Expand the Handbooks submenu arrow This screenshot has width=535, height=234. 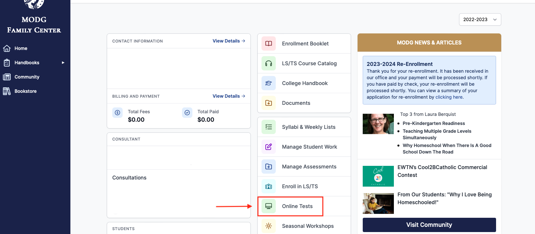[63, 63]
